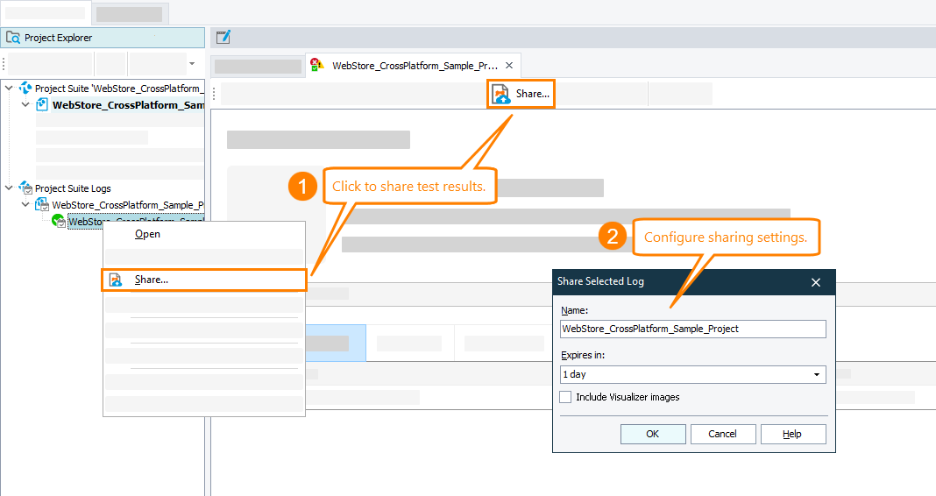The height and width of the screenshot is (496, 936).
Task: Enable Include Visualizer images checkbox
Action: point(566,397)
